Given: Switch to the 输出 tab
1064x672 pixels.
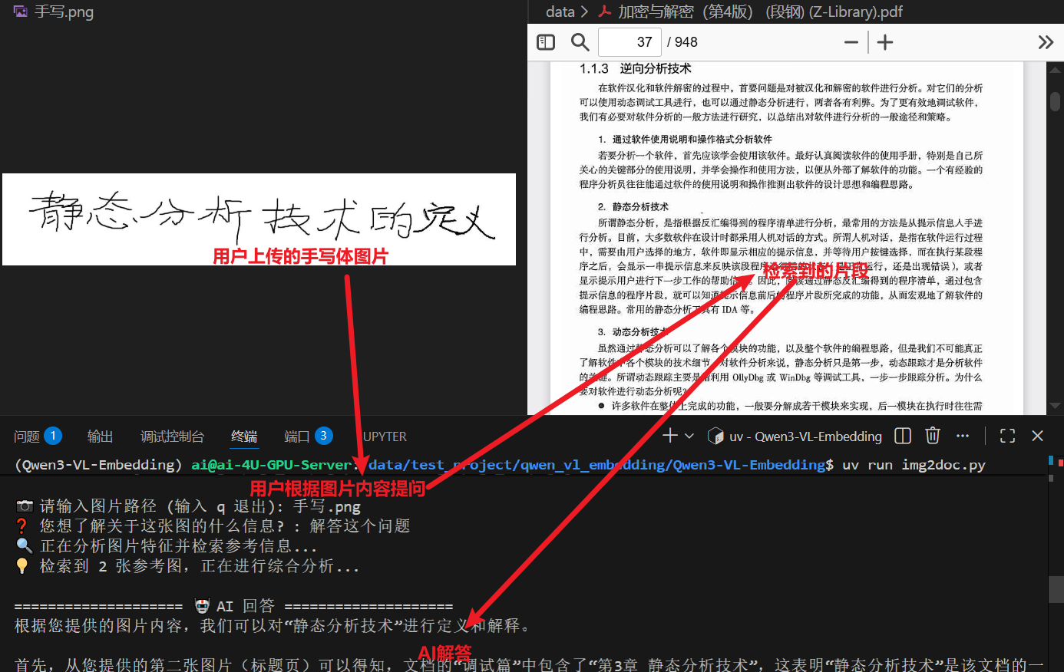Looking at the screenshot, I should (100, 436).
